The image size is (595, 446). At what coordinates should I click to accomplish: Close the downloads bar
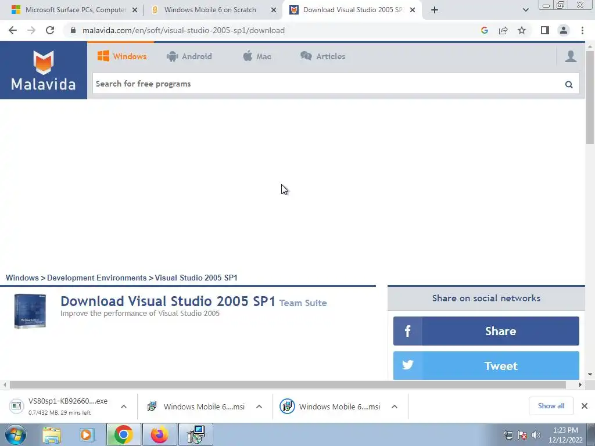[585, 406]
